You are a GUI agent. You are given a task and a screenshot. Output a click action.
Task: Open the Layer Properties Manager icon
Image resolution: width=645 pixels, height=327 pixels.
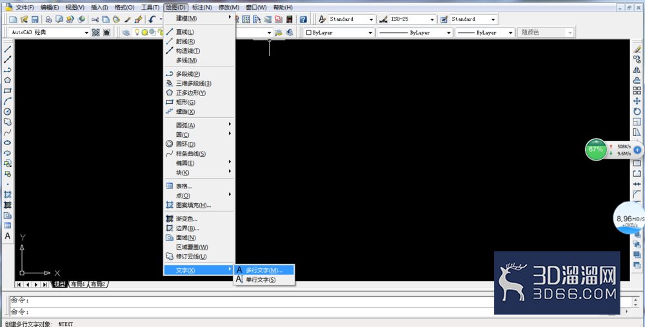click(126, 32)
